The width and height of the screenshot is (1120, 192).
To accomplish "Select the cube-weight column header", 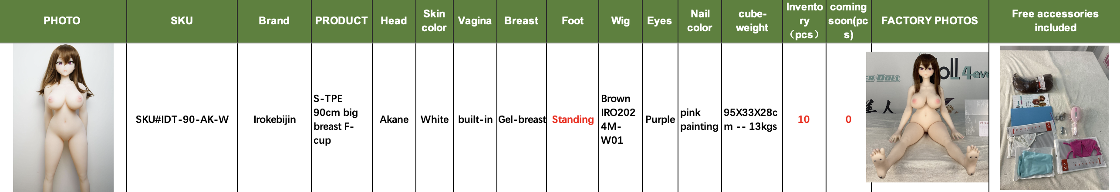I will (x=752, y=20).
